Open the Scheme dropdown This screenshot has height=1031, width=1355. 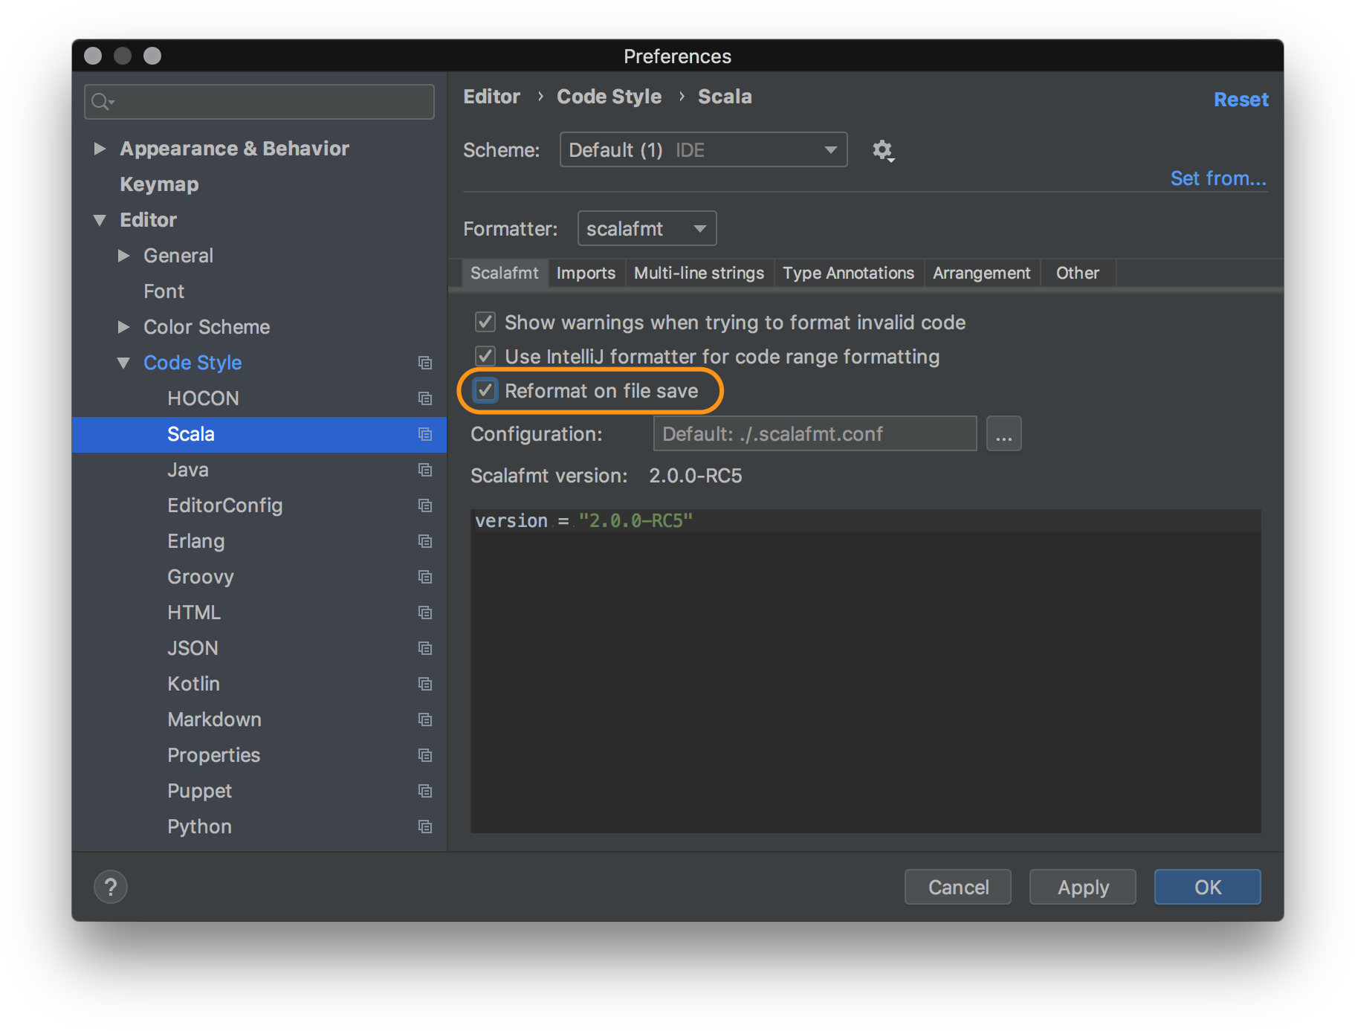coord(703,150)
